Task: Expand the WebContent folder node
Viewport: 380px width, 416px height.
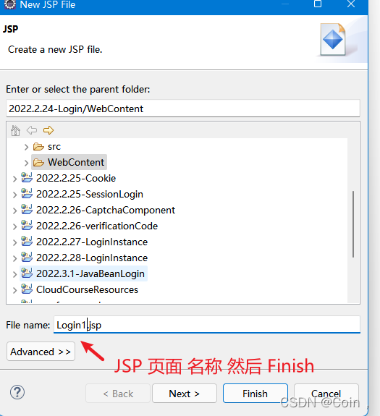Action: click(26, 163)
